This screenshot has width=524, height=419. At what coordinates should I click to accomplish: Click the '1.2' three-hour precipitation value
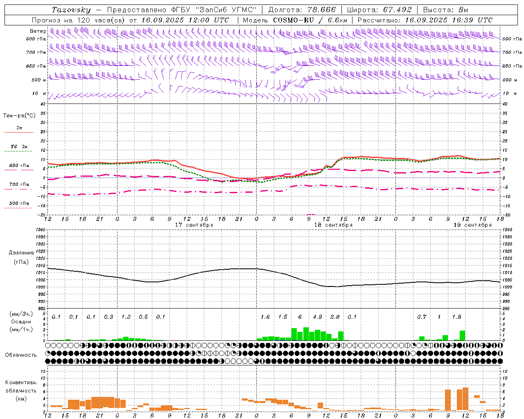(126, 317)
